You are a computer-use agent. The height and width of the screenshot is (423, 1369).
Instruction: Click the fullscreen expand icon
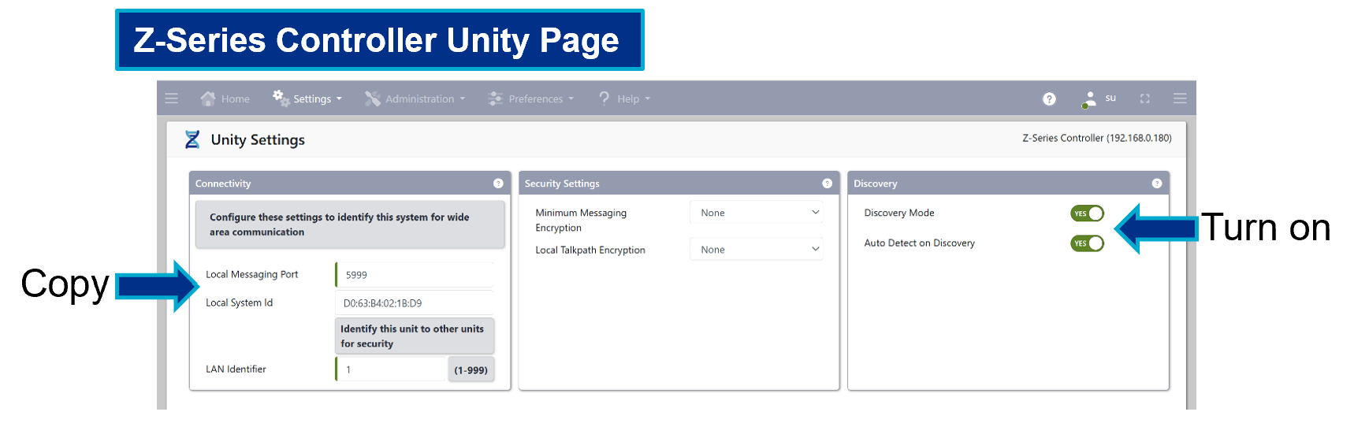coord(1145,98)
